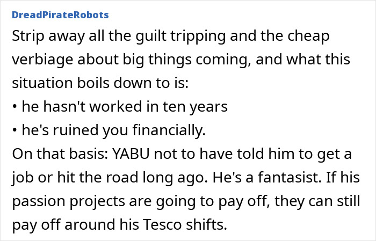
Task: Click the word YABU in the comment
Action: 131,154
